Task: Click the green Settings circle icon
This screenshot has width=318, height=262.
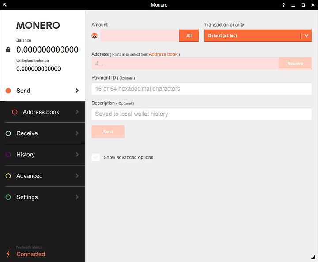Action: click(8, 197)
